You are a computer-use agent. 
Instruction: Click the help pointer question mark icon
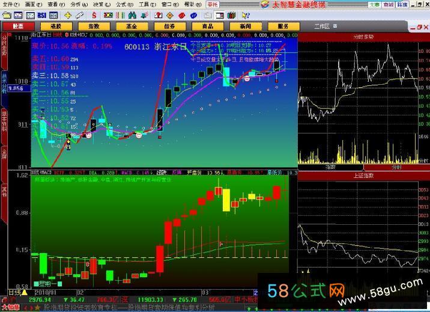(246, 16)
